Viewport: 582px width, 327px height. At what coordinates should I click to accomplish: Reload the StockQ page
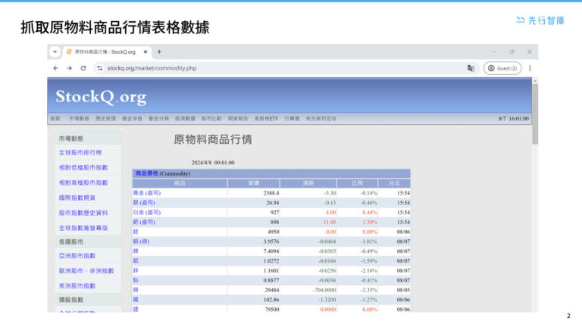[83, 68]
